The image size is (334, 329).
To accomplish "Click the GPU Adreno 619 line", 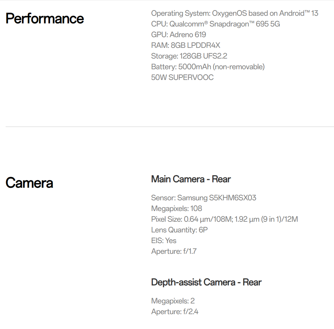I will tap(178, 34).
